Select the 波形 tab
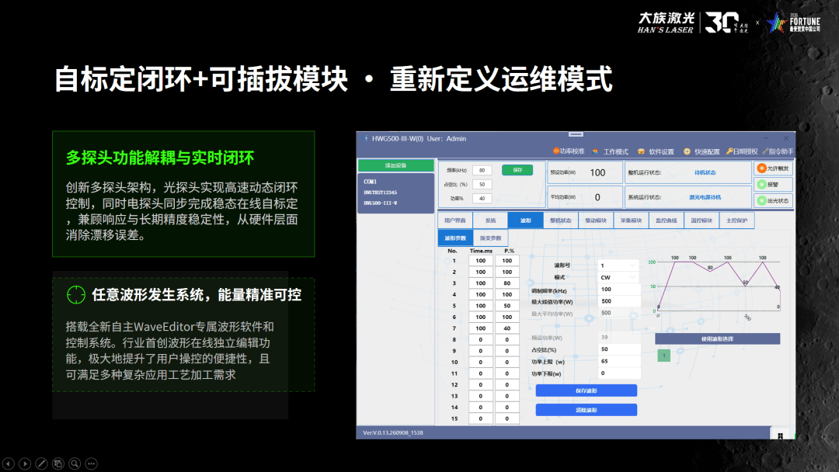Screen dimensions: 839x472 pyautogui.click(x=525, y=220)
